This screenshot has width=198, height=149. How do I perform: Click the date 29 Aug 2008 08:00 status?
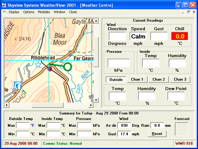[21, 144]
